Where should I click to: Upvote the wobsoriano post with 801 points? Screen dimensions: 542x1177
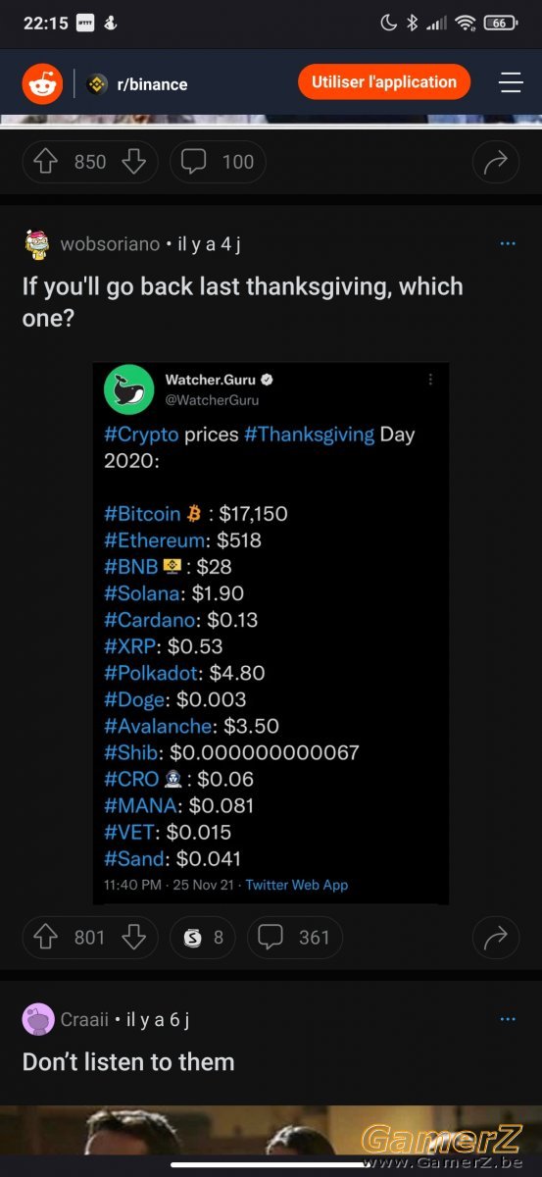coord(46,938)
